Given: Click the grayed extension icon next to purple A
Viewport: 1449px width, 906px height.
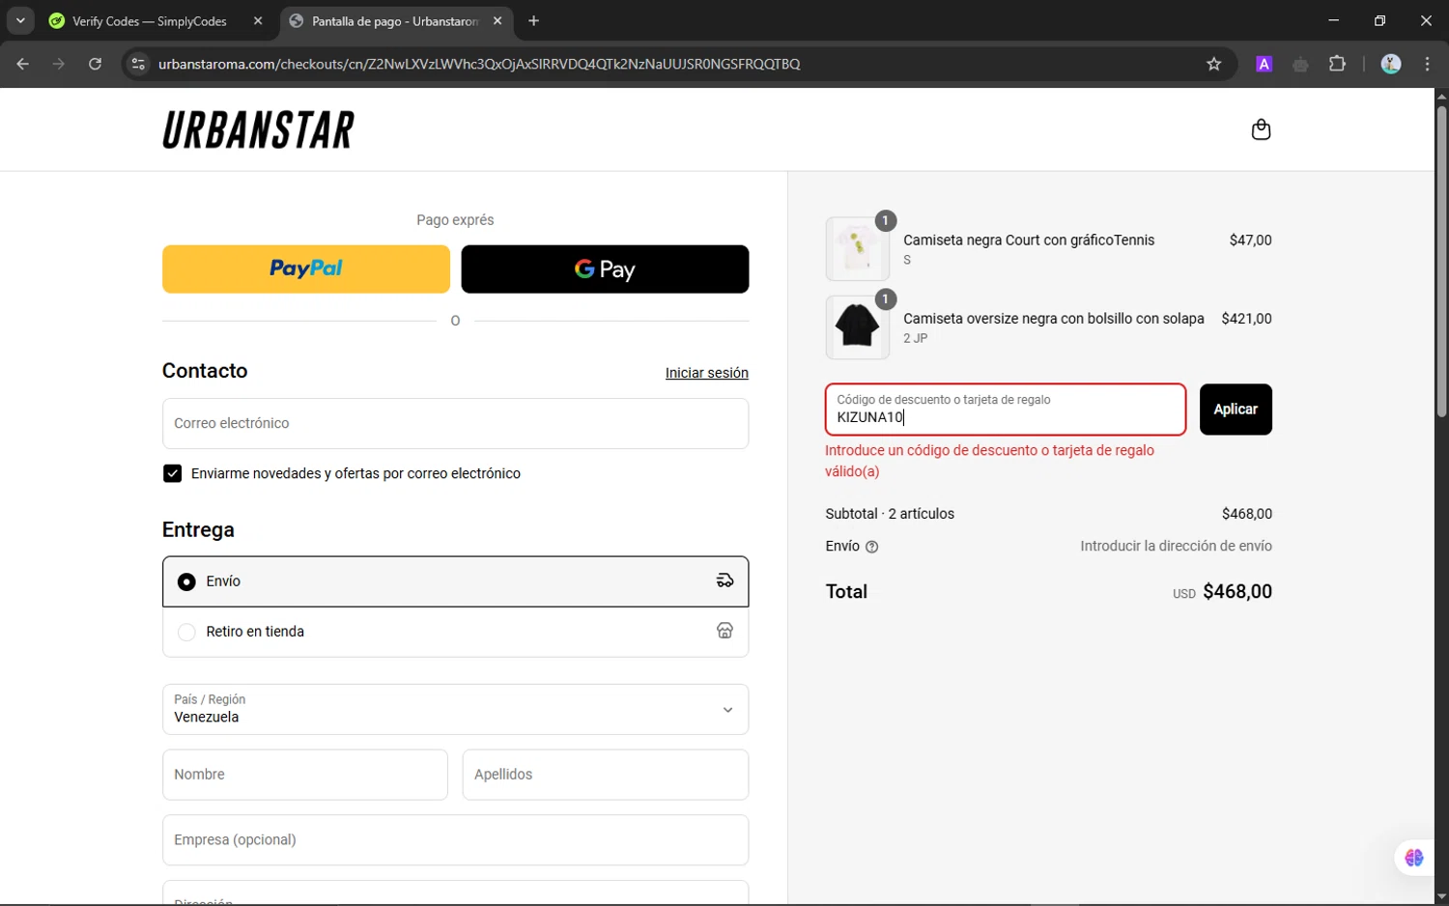Looking at the screenshot, I should [1300, 65].
